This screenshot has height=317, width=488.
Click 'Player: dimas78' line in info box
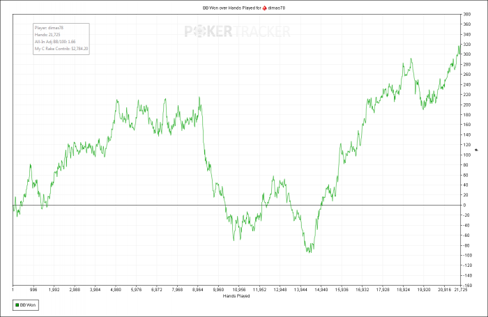pyautogui.click(x=49, y=28)
